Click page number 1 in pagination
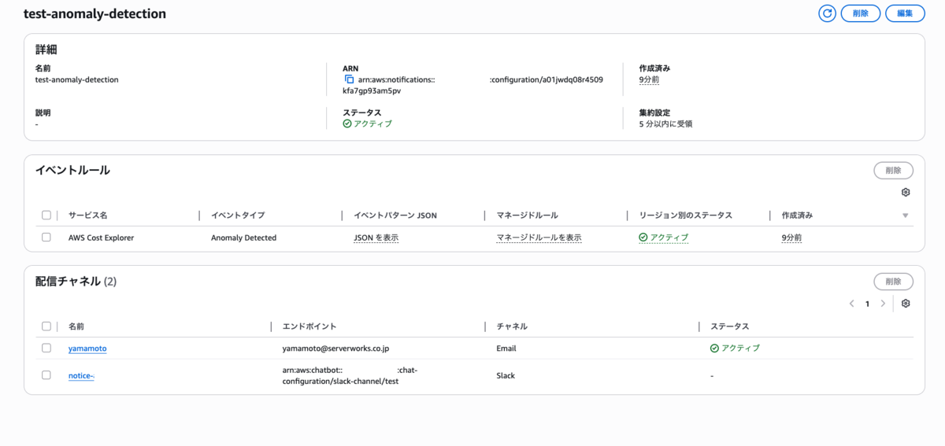The width and height of the screenshot is (945, 446). click(867, 304)
